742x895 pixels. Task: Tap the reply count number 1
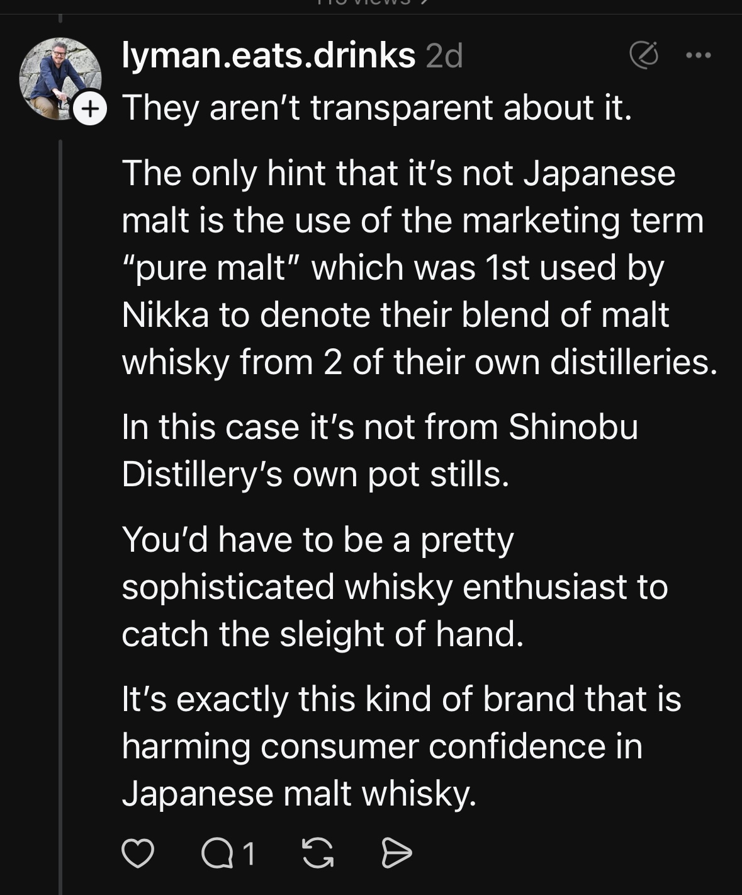click(249, 853)
